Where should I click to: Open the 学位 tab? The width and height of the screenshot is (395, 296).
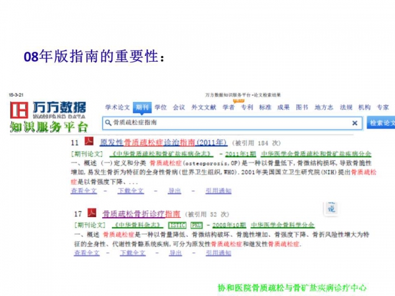tap(161, 107)
